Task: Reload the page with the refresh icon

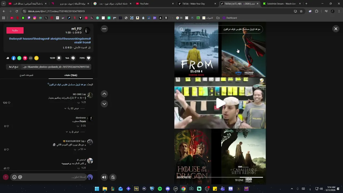Action: [17, 11]
